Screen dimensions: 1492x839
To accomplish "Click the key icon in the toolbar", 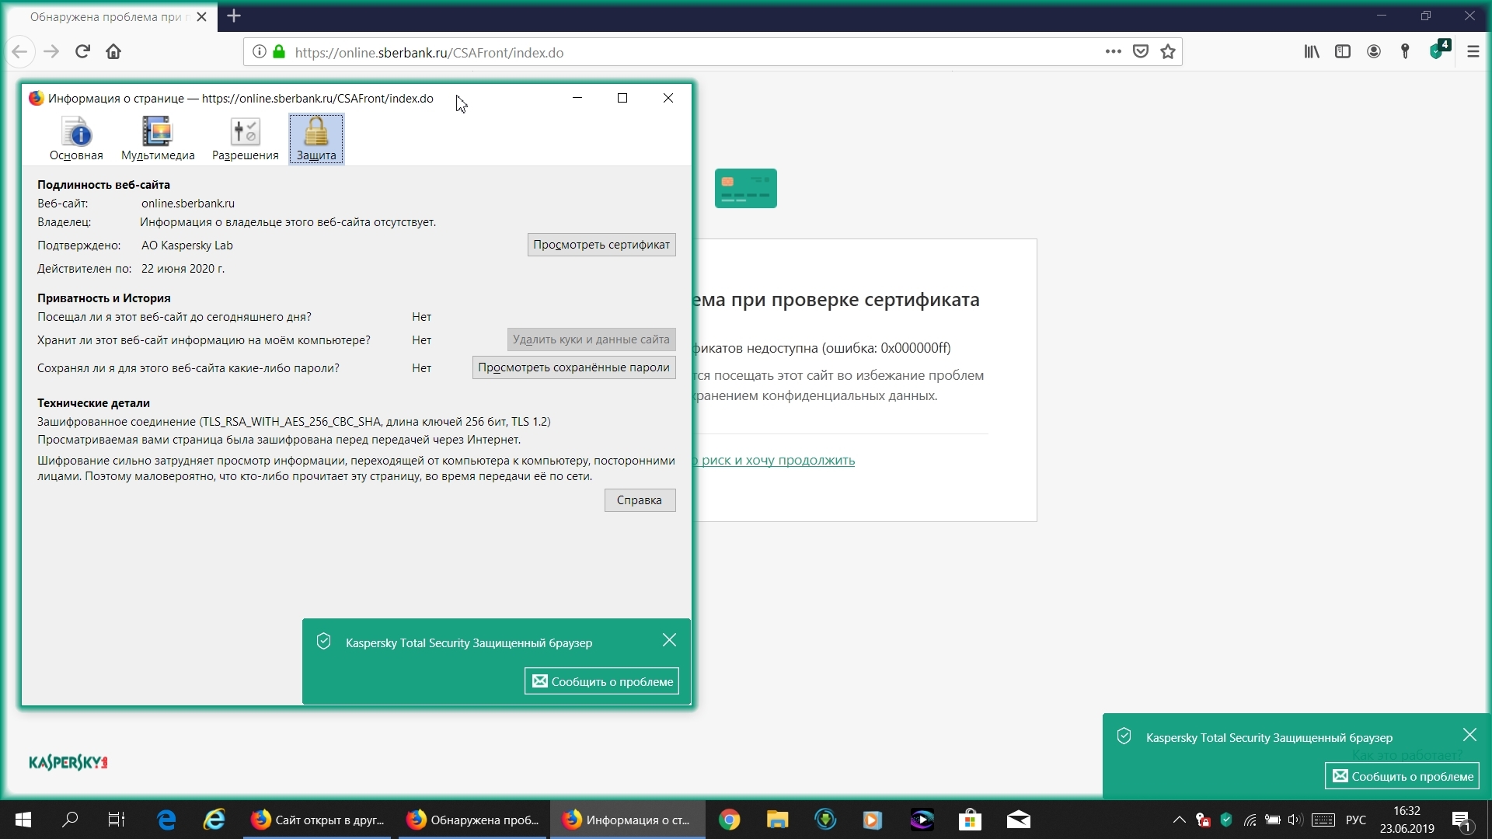I will click(1405, 52).
